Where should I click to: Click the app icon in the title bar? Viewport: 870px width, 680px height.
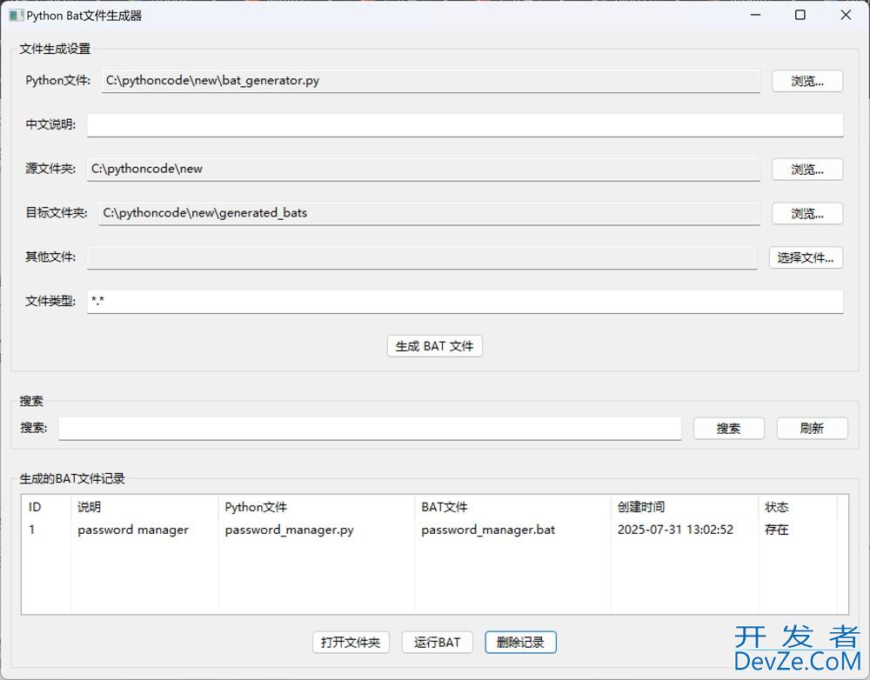pyautogui.click(x=16, y=16)
